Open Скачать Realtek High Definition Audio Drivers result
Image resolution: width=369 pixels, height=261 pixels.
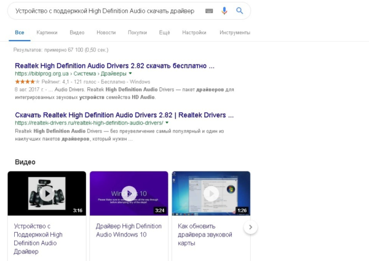(124, 115)
